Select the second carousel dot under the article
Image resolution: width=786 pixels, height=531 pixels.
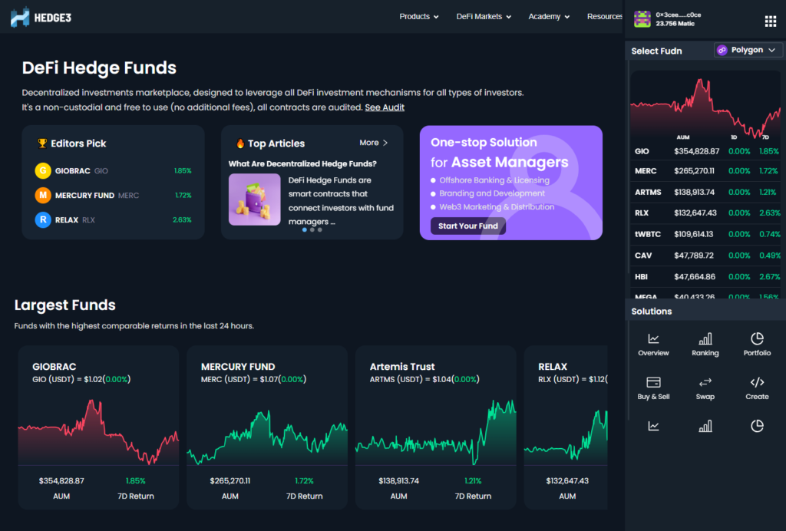pyautogui.click(x=311, y=229)
